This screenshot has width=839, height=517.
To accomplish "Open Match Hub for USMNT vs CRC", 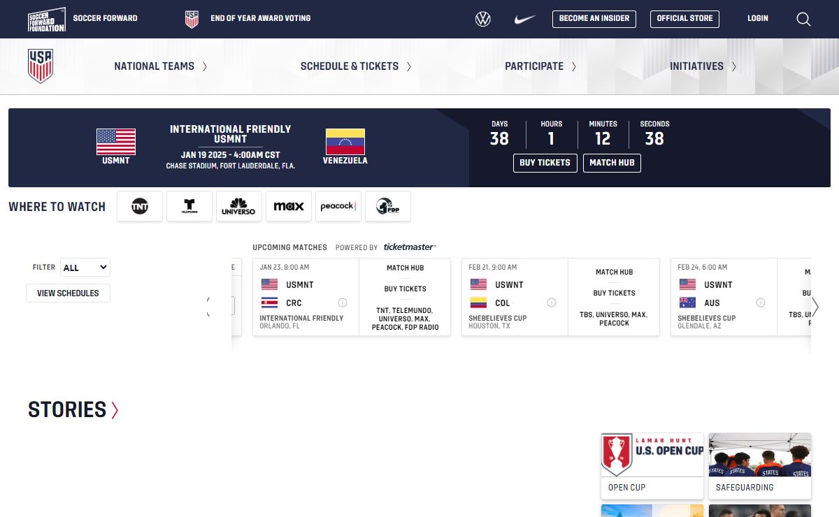I will click(406, 268).
